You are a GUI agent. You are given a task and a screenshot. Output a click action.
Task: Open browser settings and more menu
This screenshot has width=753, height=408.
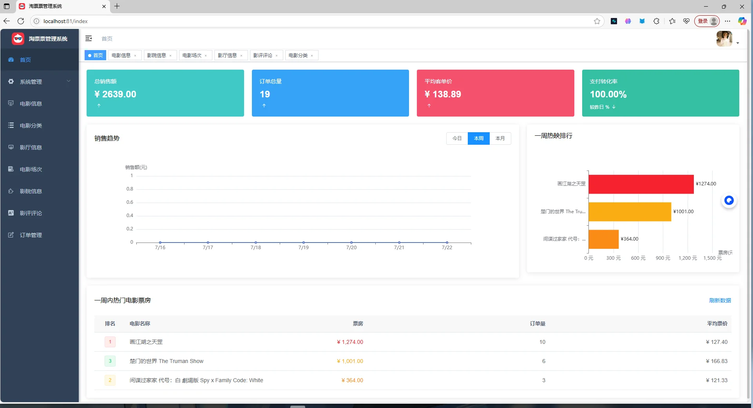coord(728,21)
